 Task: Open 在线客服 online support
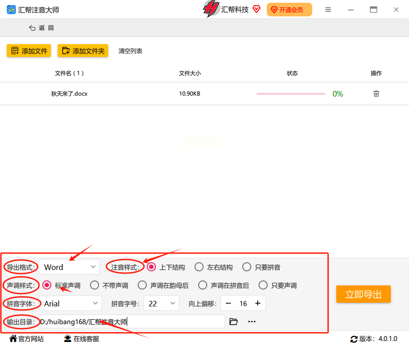82,339
